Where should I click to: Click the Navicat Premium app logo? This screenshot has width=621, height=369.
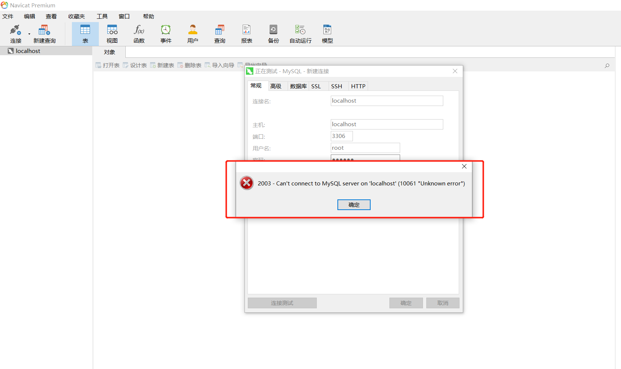(x=4, y=5)
